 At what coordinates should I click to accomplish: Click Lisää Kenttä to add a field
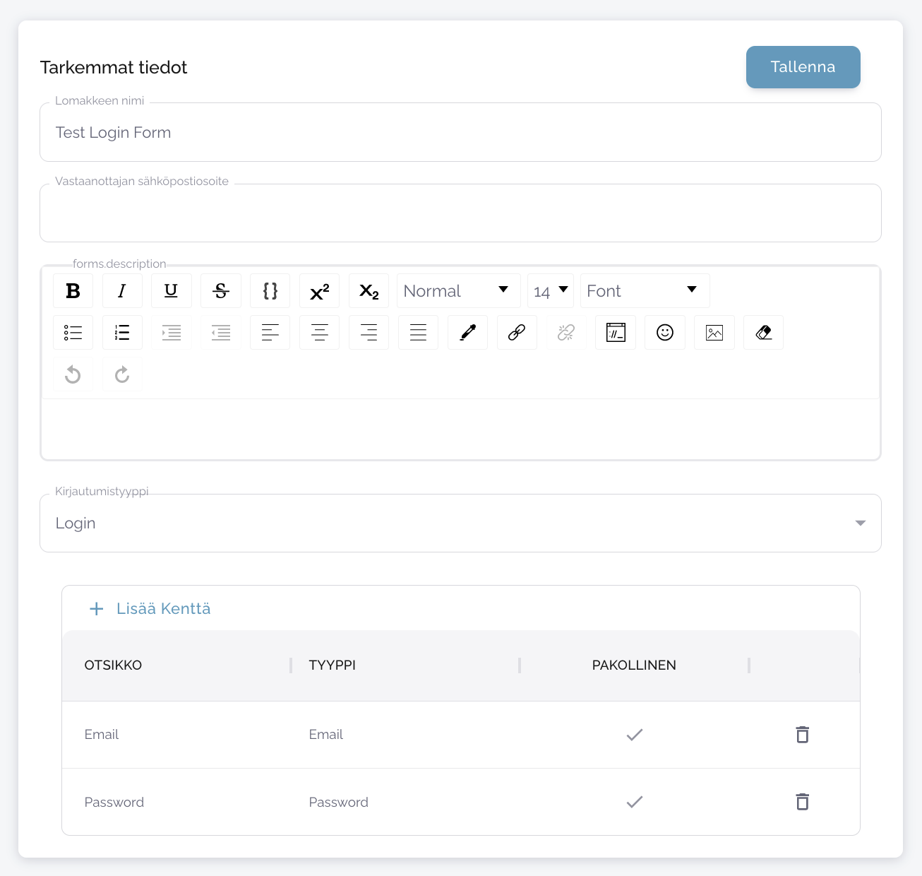pos(150,609)
